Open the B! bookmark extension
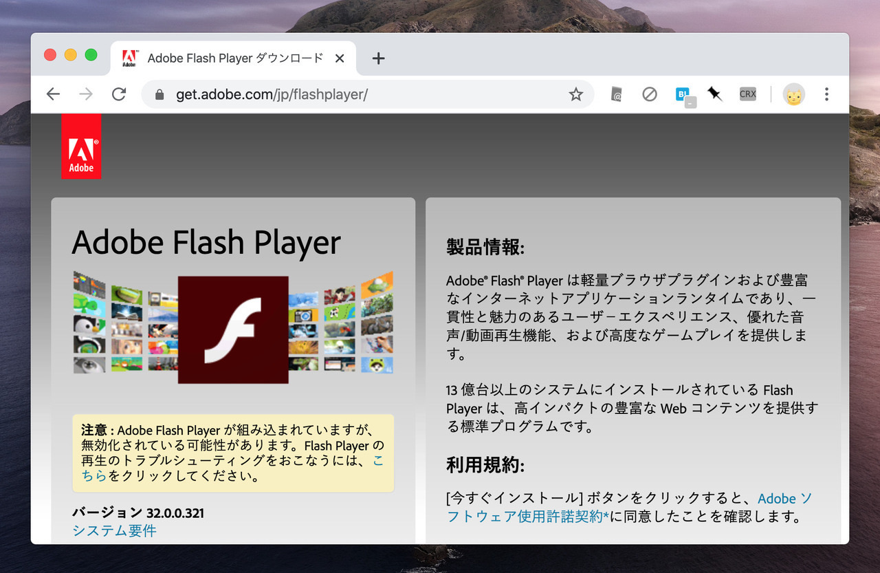This screenshot has height=573, width=880. pyautogui.click(x=683, y=94)
